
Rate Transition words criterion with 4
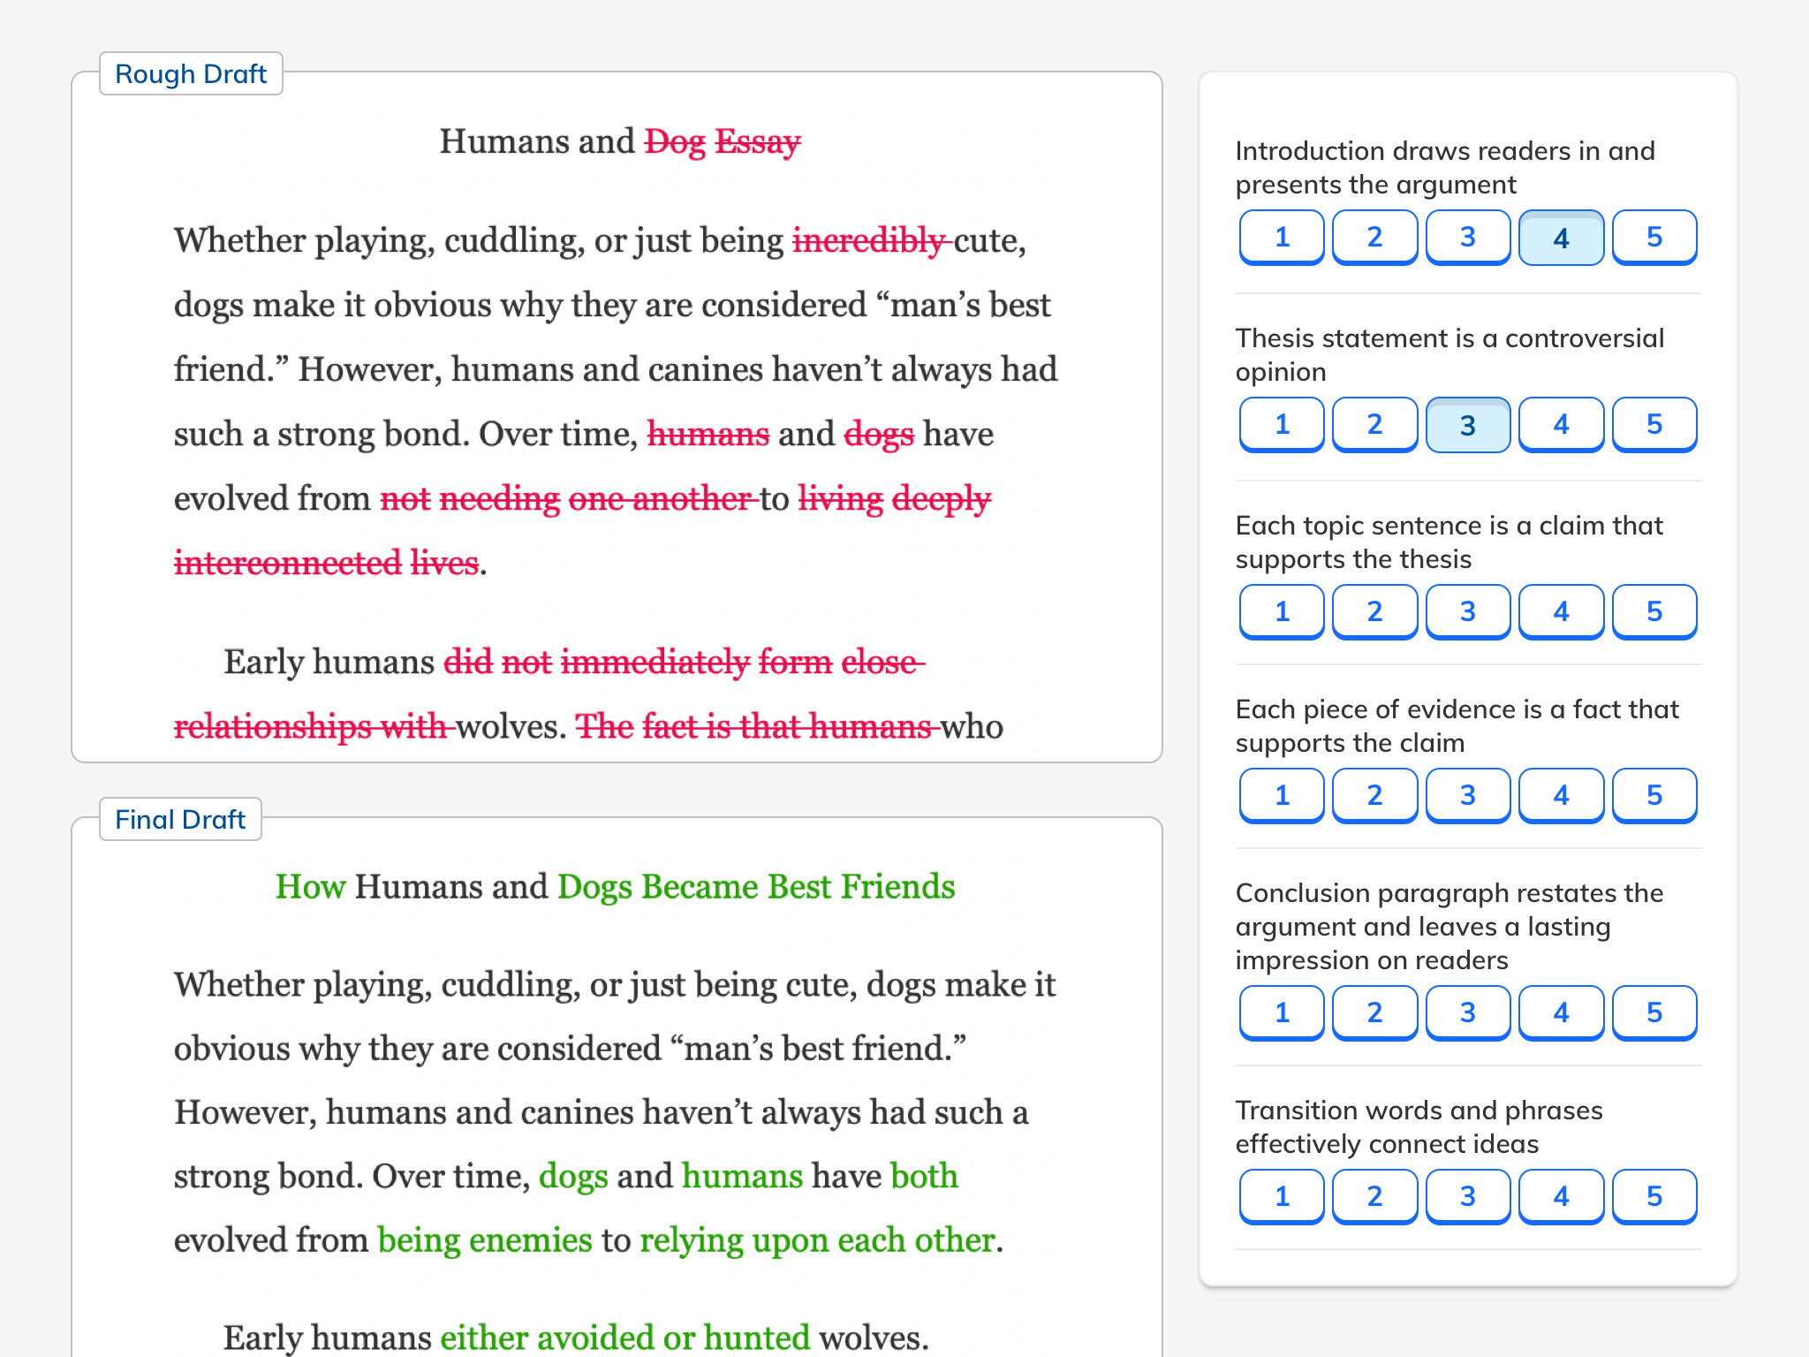1561,1196
